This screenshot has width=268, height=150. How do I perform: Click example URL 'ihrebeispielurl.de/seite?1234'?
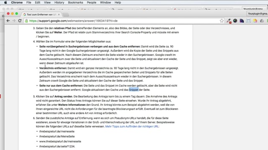[57, 146]
